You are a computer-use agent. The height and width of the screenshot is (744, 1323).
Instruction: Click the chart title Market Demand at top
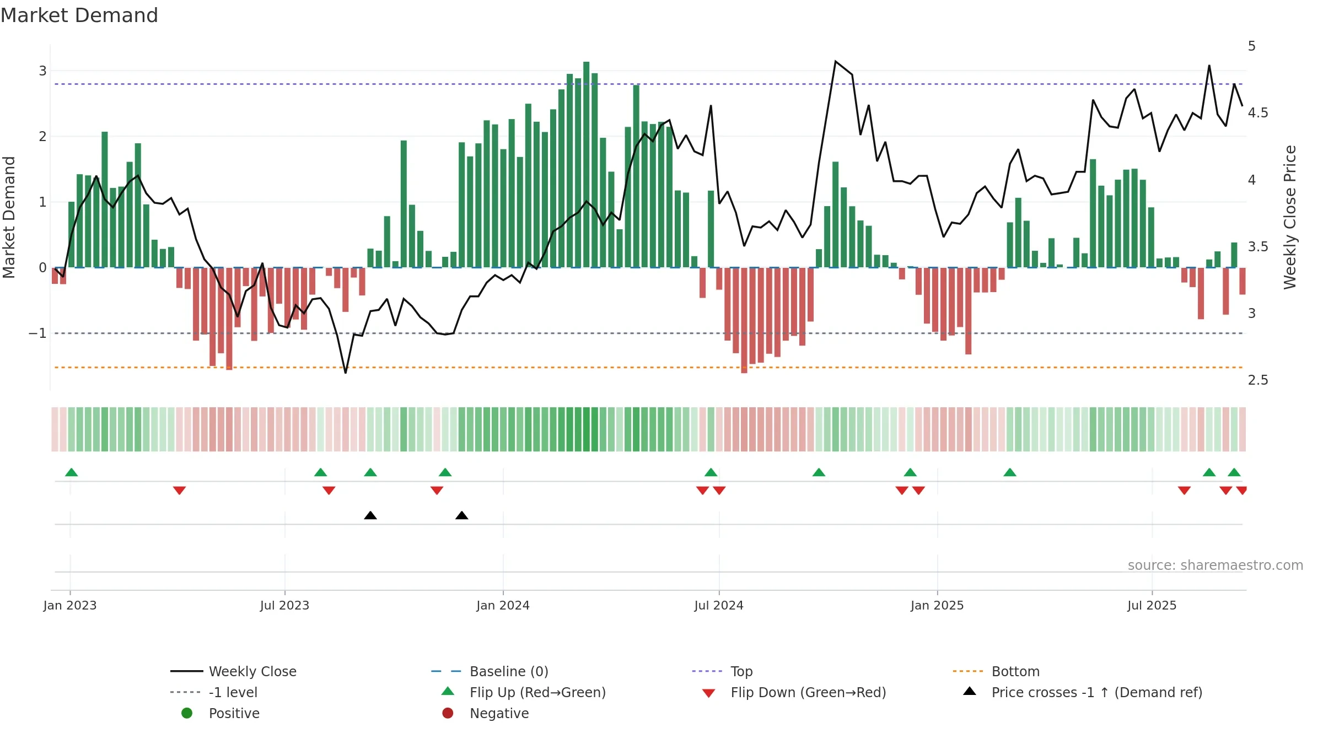[x=79, y=15]
